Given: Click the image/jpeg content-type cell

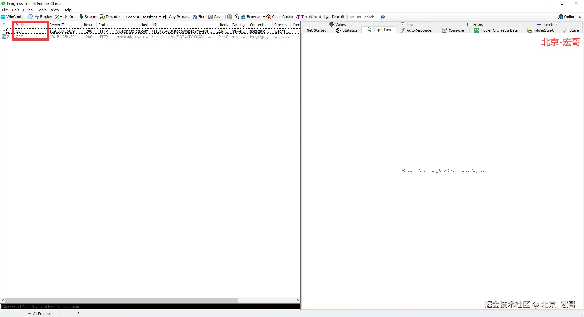Looking at the screenshot, I should [259, 37].
